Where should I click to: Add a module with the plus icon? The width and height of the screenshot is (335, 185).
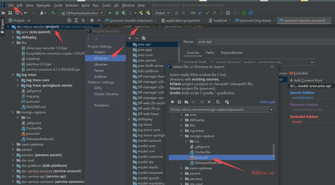point(130,38)
